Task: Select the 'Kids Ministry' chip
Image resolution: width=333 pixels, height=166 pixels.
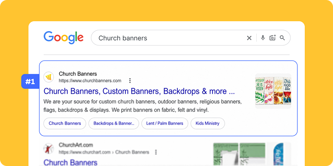Action: (x=208, y=124)
